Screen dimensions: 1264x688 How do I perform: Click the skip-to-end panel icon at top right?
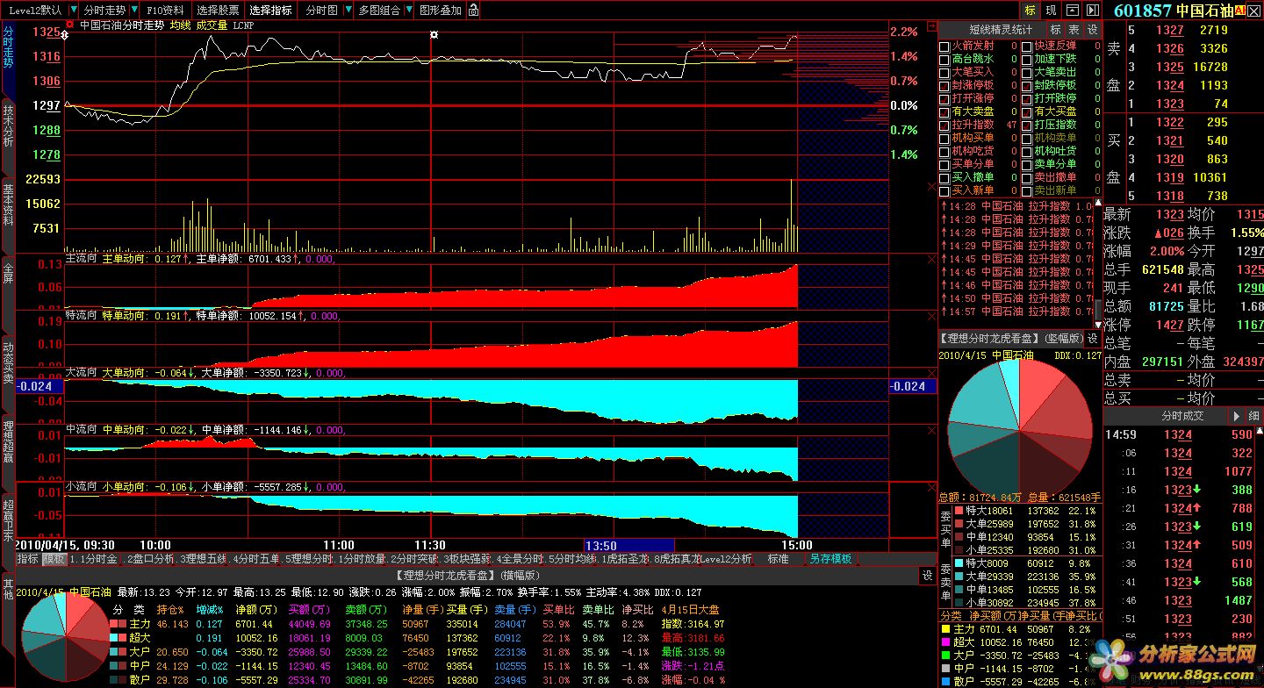click(x=1092, y=10)
